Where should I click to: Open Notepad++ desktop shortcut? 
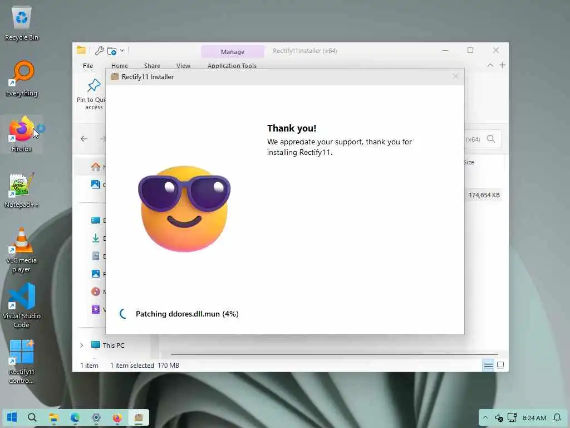22,191
